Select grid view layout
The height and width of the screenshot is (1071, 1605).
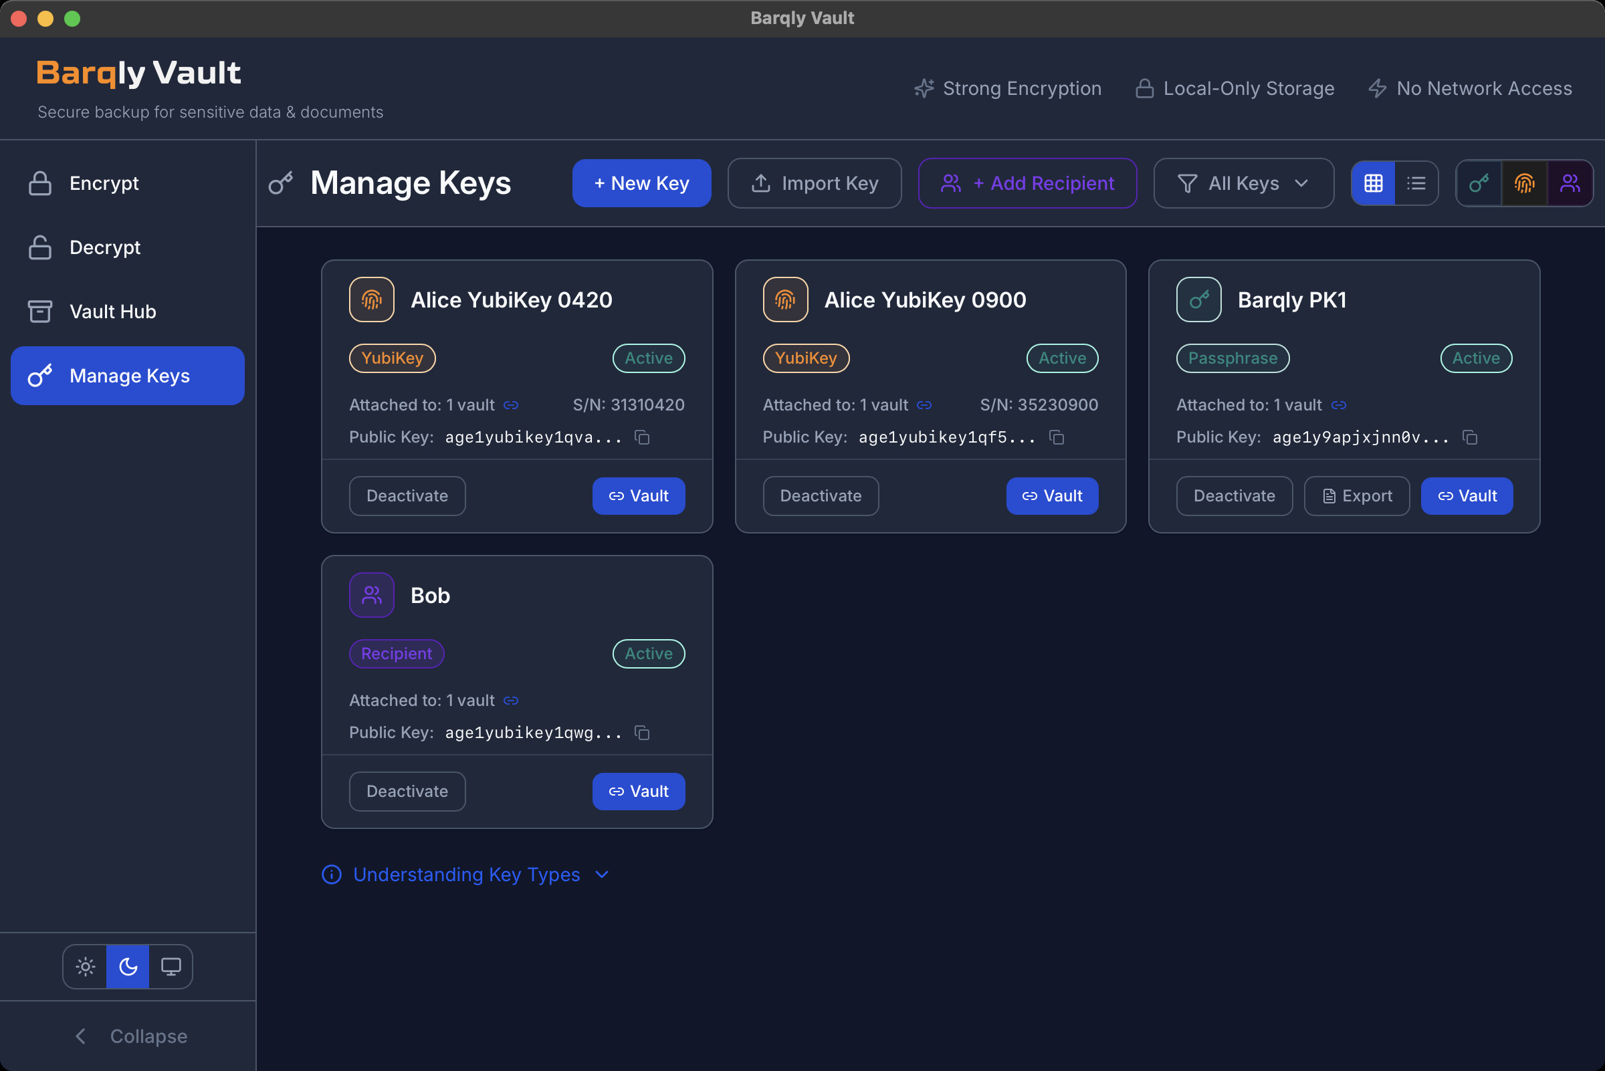click(x=1374, y=183)
